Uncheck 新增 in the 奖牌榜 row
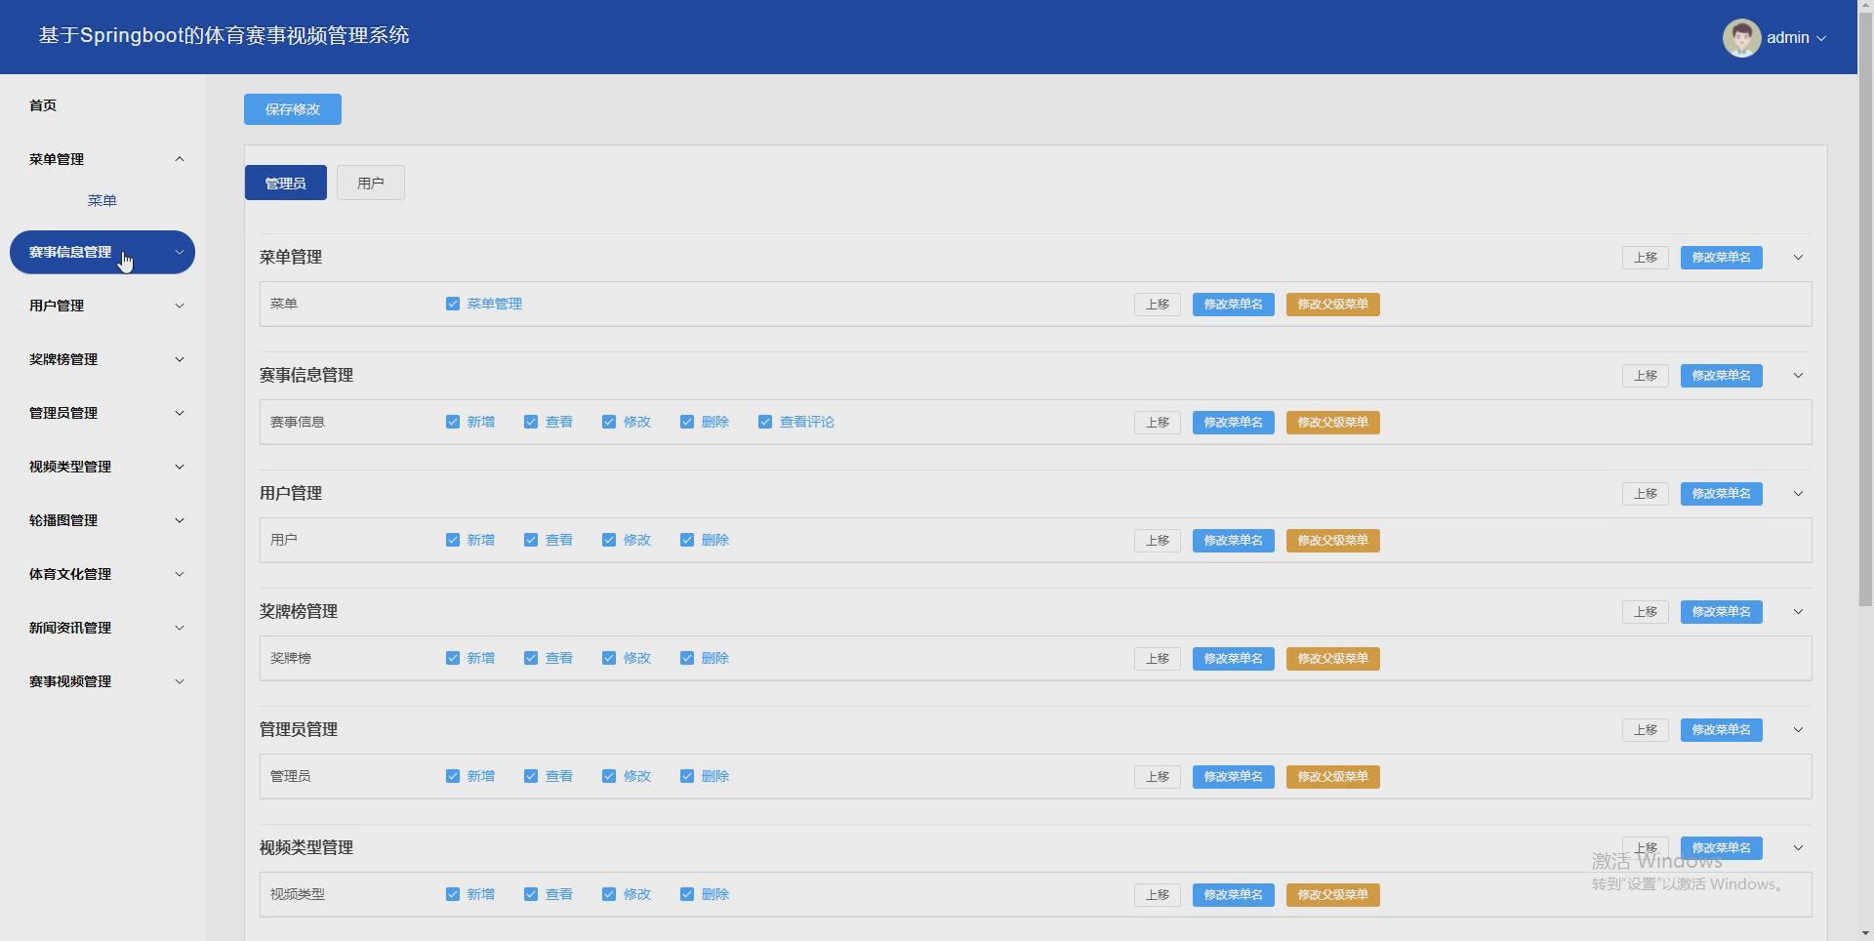This screenshot has height=941, width=1874. click(x=453, y=658)
